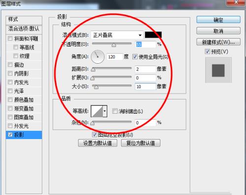The height and width of the screenshot is (195, 246).
Task: Select 混合选项:默认 in the list
Action: tap(24, 29)
